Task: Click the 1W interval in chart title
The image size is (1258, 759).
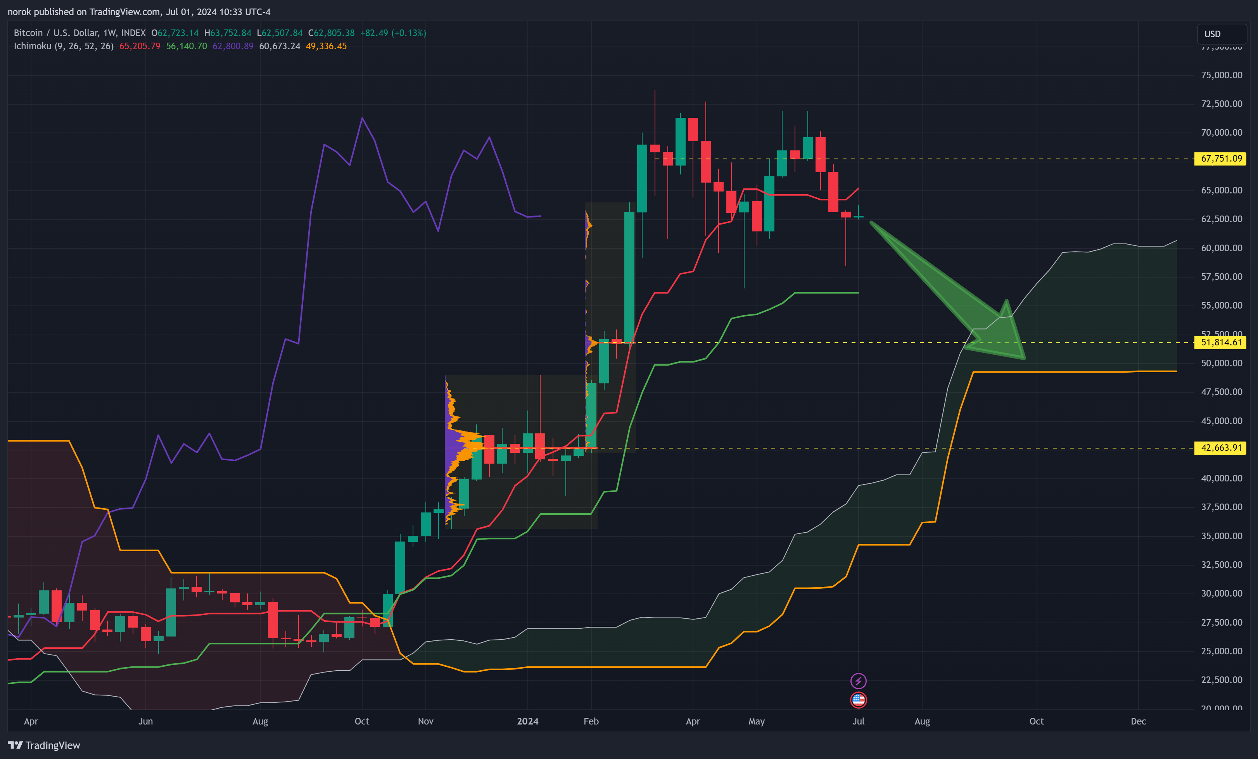Action: 109,33
